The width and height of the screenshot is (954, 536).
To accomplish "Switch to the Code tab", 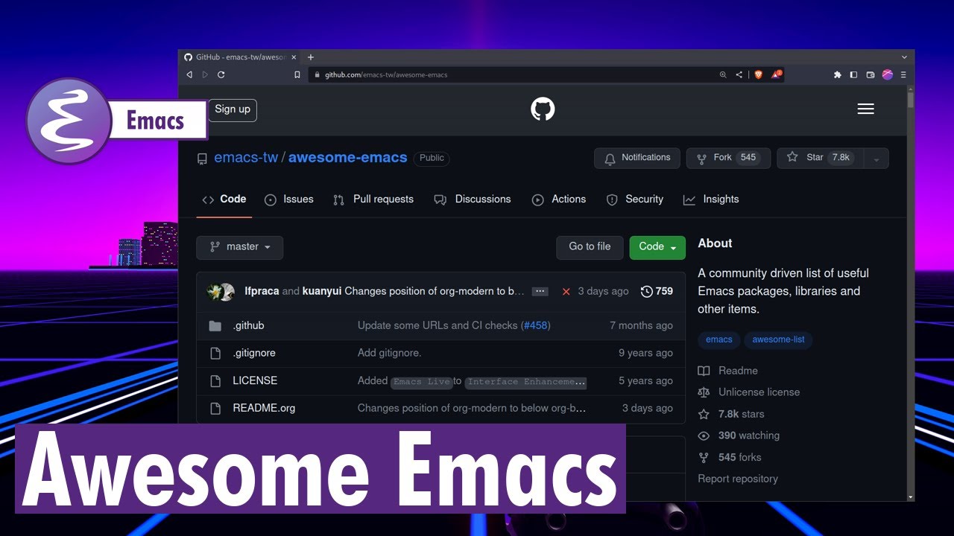I will (224, 200).
